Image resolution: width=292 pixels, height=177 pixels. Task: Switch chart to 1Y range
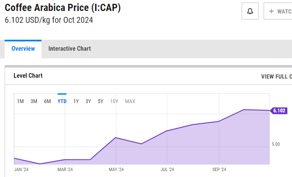[x=76, y=101]
